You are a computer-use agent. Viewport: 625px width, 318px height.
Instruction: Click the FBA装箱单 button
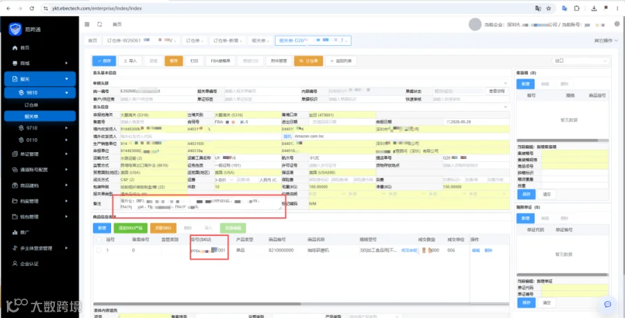tap(220, 61)
